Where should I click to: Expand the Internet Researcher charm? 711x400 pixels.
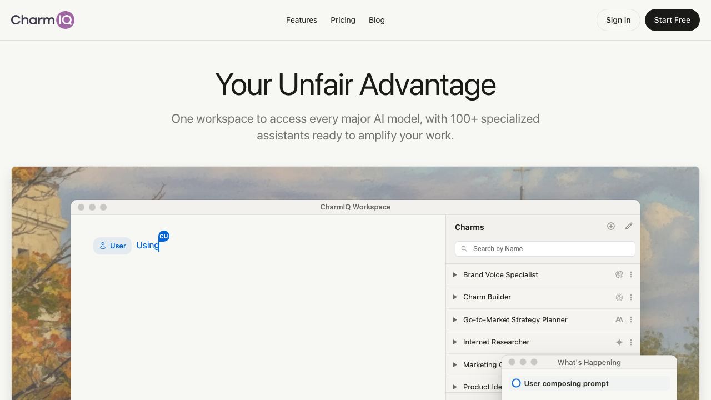[x=455, y=342]
